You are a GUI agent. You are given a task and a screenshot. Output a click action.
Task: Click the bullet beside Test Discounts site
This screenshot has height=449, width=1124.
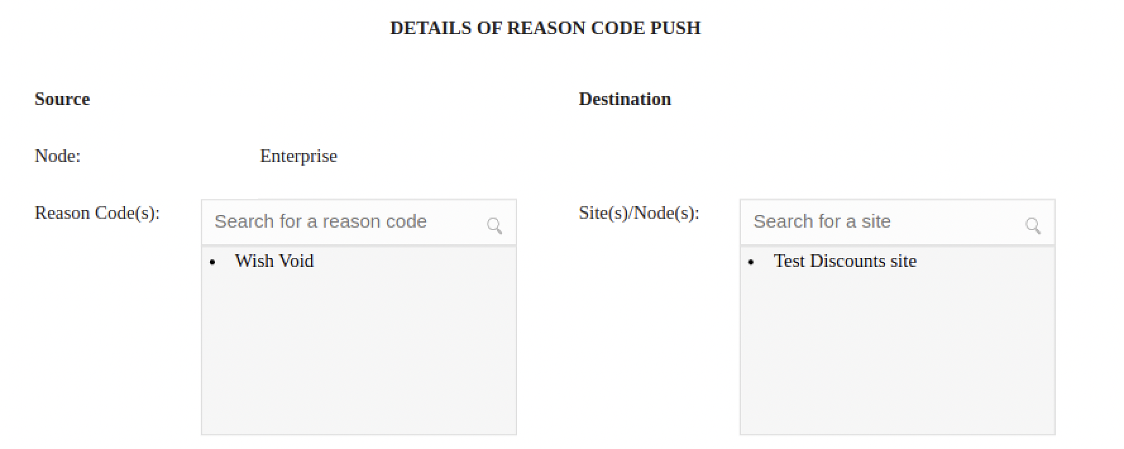(751, 262)
